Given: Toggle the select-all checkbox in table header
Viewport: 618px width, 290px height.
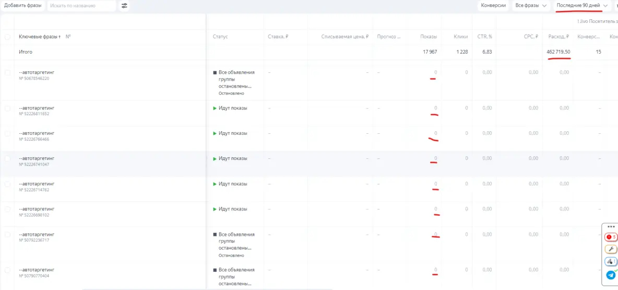Looking at the screenshot, I should click(x=7, y=37).
